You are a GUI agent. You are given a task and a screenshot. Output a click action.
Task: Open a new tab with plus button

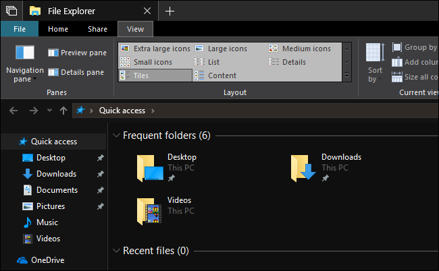(x=170, y=11)
